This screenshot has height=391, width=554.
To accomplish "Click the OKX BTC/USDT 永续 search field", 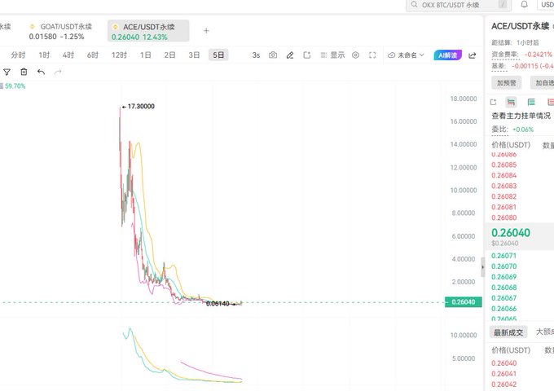I will click(459, 5).
